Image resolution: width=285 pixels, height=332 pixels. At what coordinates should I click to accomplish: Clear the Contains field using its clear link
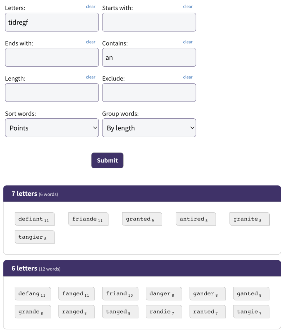188,42
